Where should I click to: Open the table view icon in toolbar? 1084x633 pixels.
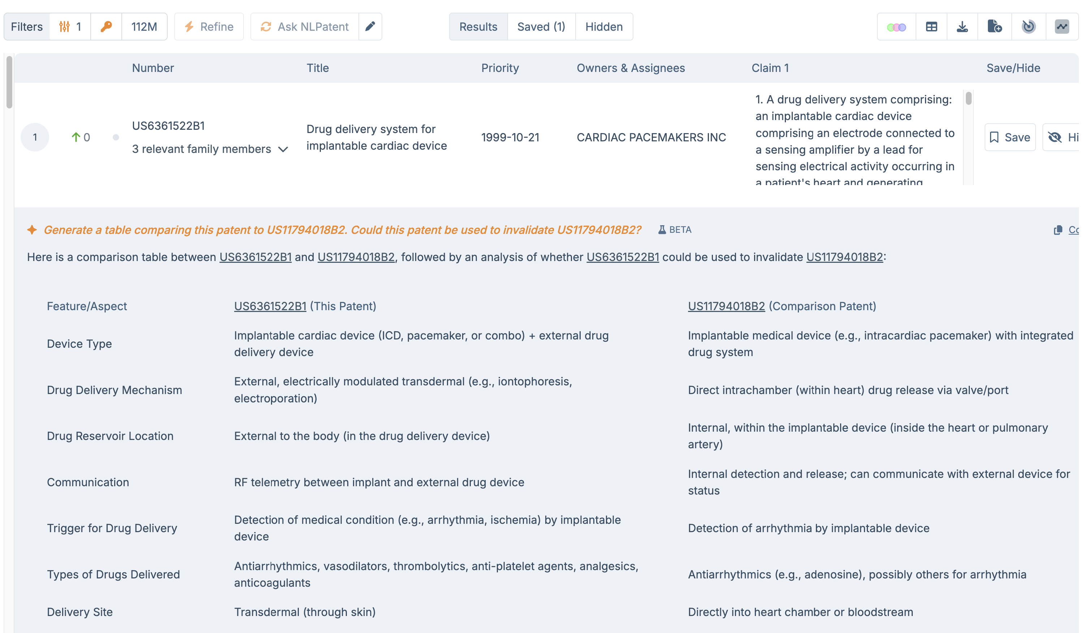click(x=931, y=27)
